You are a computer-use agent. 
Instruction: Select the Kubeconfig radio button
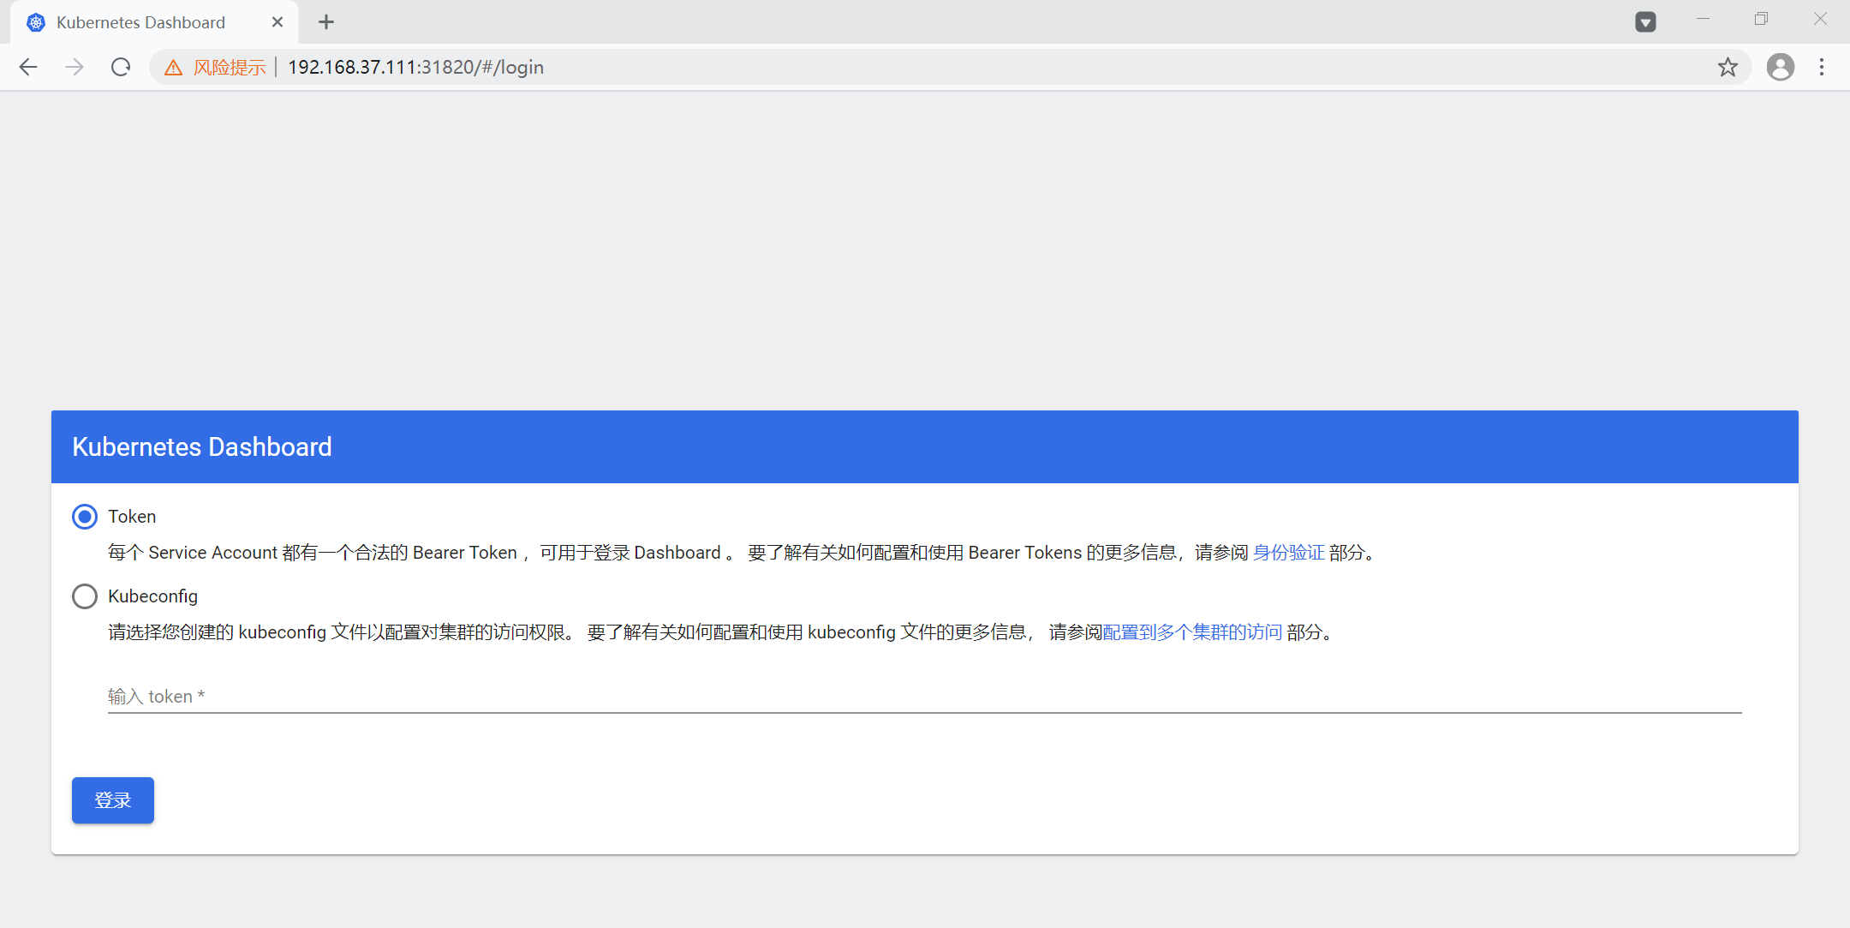pyautogui.click(x=85, y=596)
